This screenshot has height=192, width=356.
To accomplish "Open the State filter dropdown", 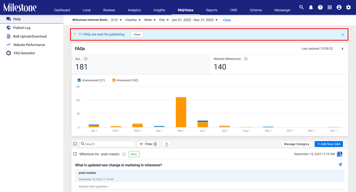I will click(x=150, y=20).
